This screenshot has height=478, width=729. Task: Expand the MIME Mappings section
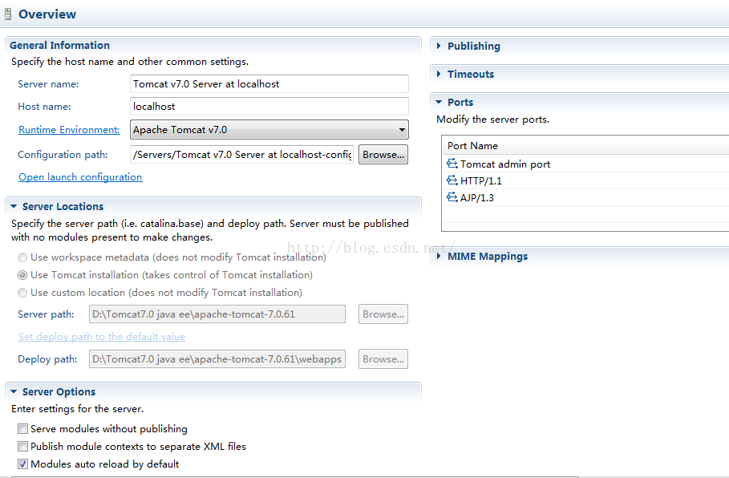pos(439,256)
